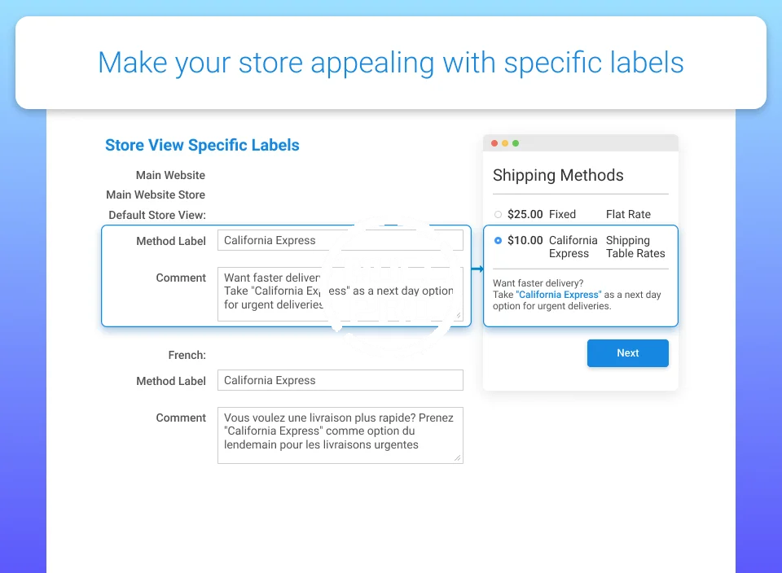Screen dimensions: 782x573
Task: Click the Flat Rate carrier text
Action: point(628,214)
